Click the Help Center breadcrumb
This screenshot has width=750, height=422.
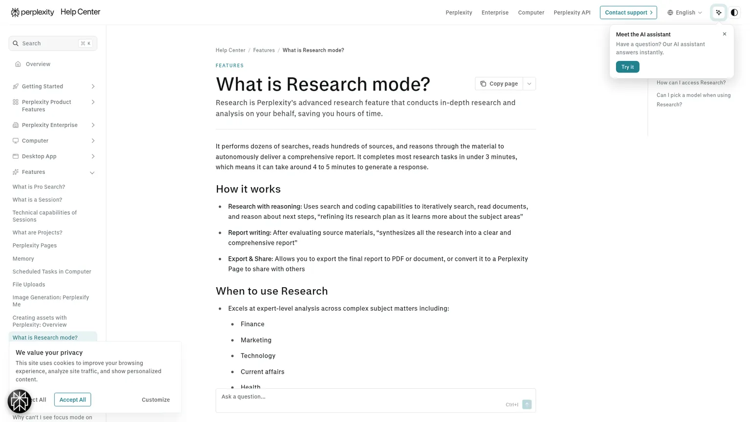[x=230, y=50]
